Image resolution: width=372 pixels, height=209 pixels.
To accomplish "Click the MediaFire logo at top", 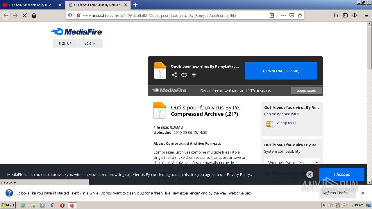I will pos(76,32).
